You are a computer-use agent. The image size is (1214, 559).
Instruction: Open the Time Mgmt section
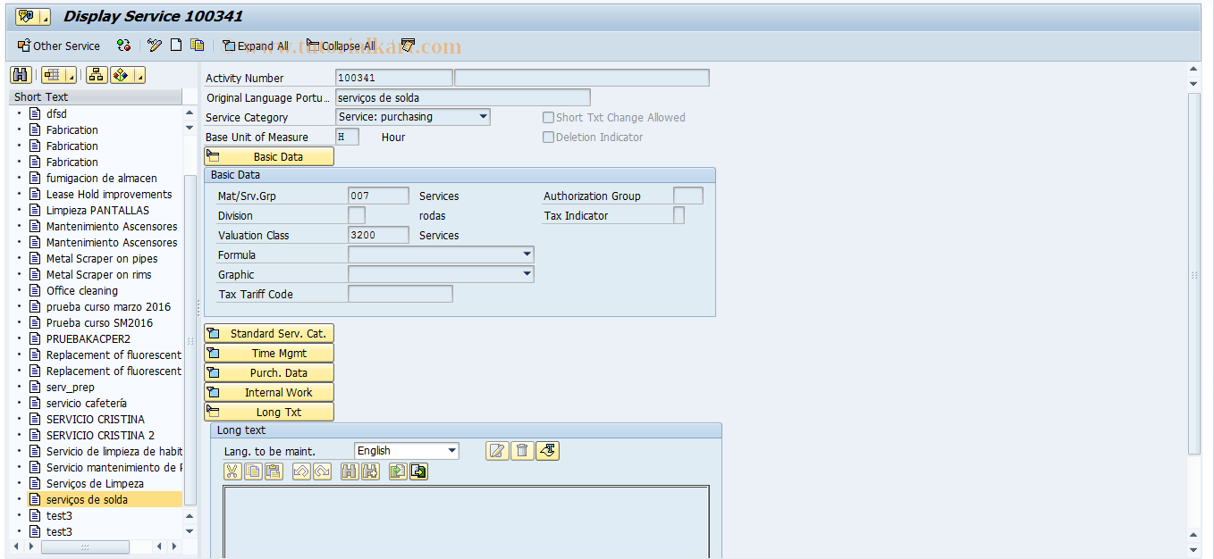pyautogui.click(x=268, y=353)
